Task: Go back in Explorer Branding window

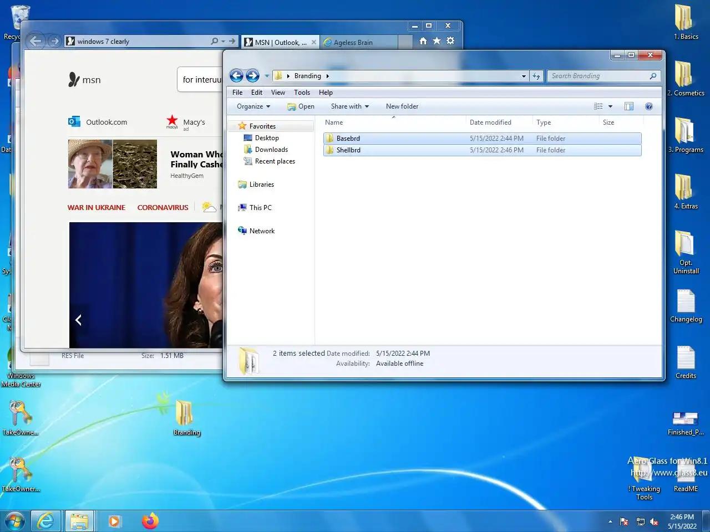Action: pyautogui.click(x=236, y=76)
